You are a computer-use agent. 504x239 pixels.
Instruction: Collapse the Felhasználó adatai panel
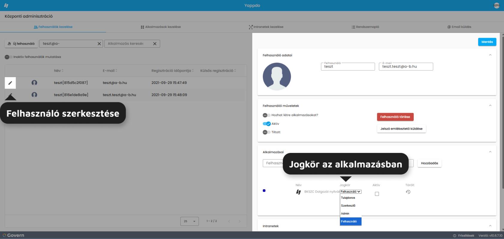click(x=490, y=55)
